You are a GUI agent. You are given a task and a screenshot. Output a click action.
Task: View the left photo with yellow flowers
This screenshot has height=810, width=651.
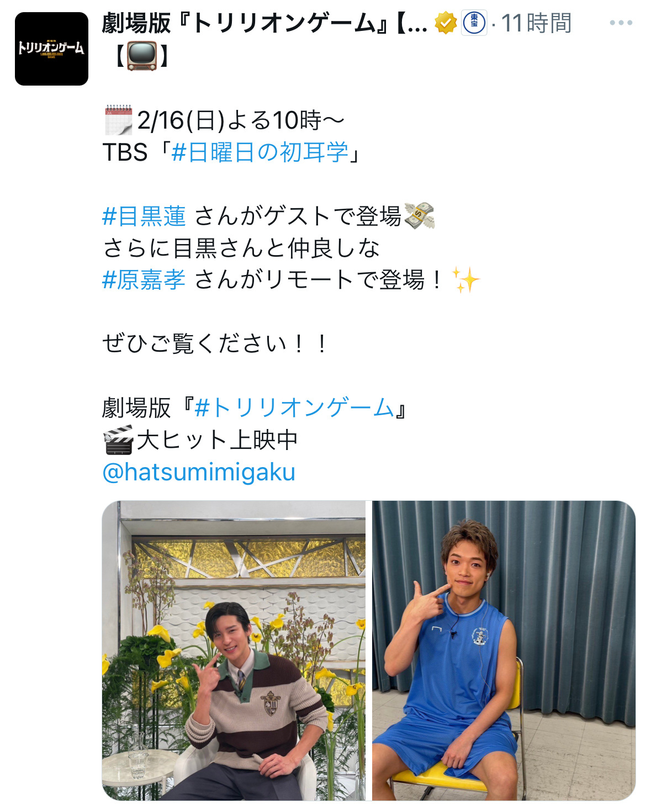tap(234, 650)
